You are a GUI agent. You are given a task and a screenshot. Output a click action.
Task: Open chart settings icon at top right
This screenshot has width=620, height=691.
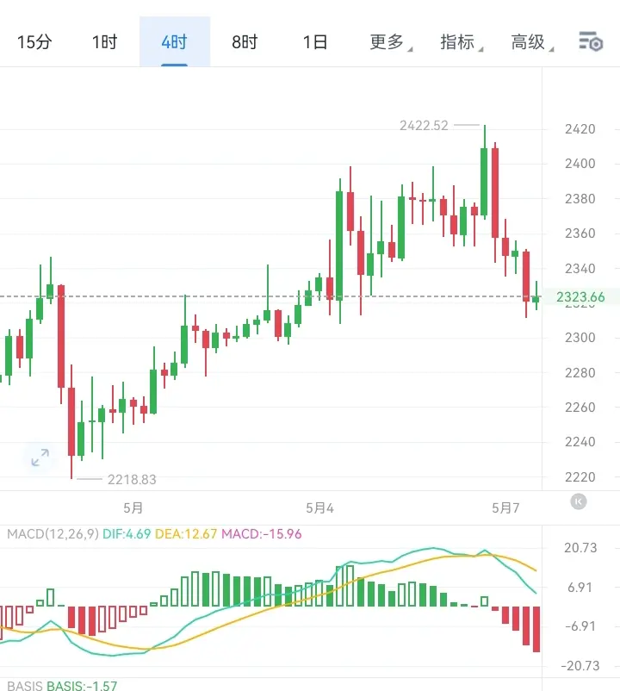coord(591,42)
